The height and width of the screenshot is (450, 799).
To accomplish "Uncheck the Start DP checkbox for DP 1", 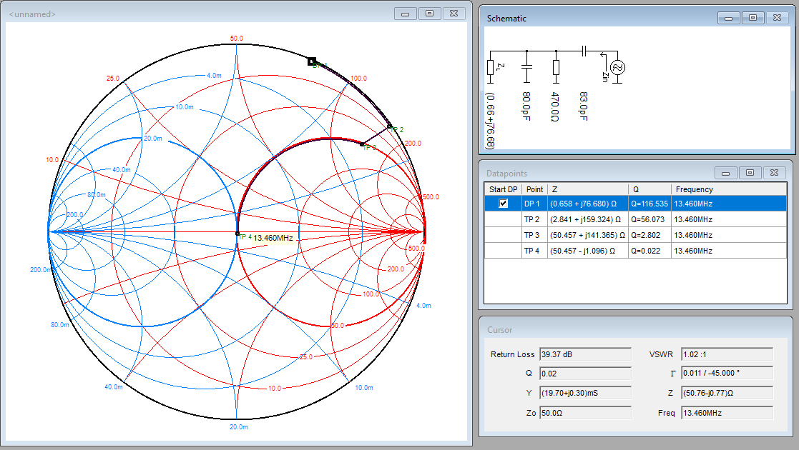I will click(x=503, y=204).
